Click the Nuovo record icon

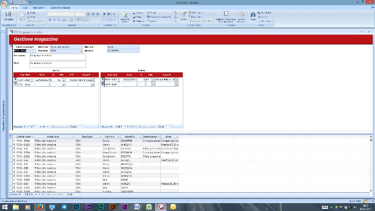click(x=134, y=13)
